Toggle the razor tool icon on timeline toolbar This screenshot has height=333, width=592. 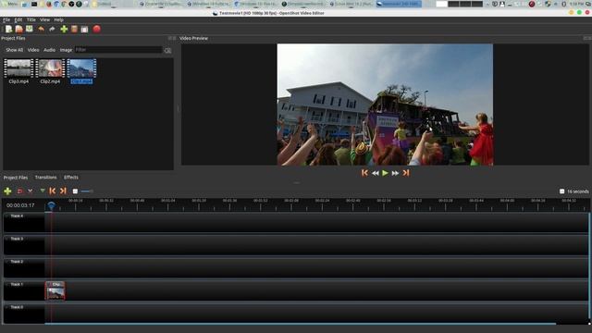31,191
